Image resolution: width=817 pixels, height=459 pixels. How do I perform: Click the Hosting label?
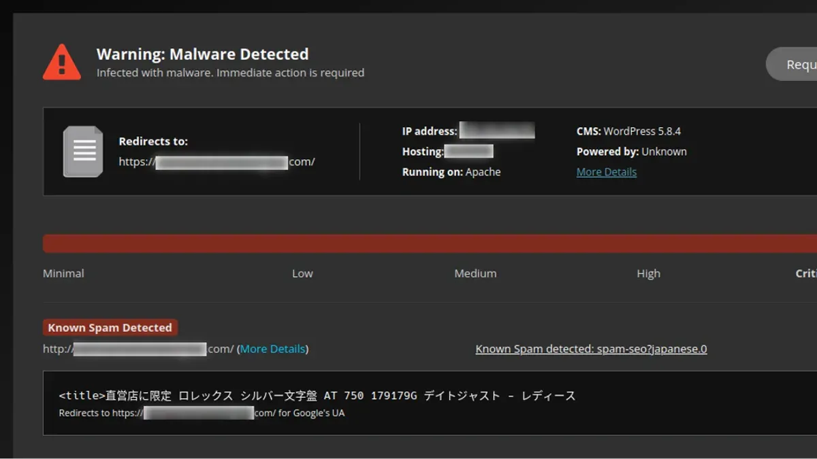pyautogui.click(x=423, y=152)
